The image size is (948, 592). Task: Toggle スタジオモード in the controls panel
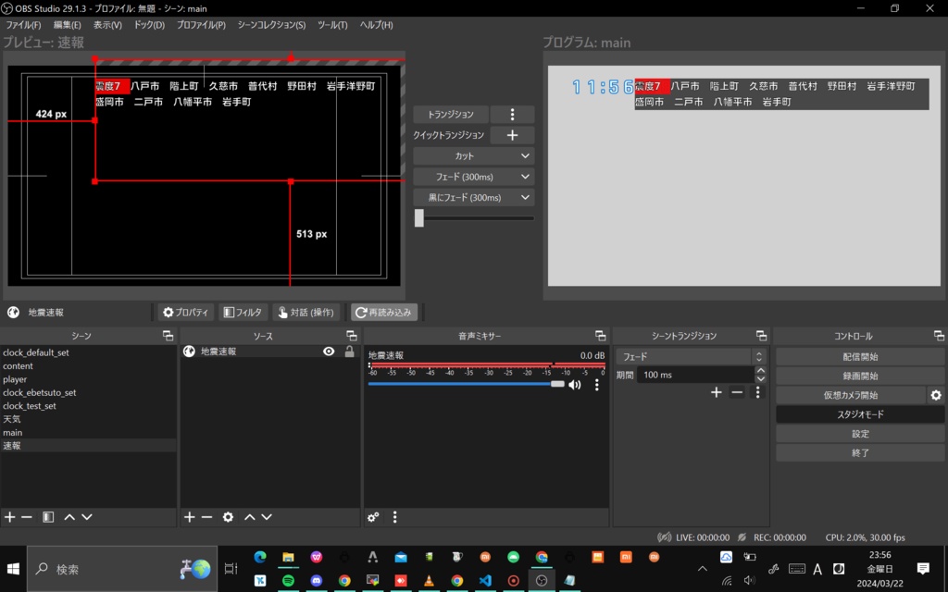(860, 414)
